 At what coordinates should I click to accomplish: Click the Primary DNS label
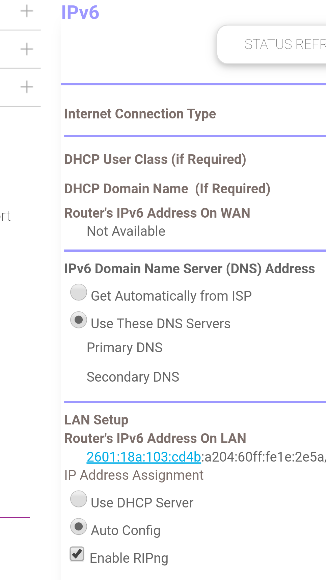tap(125, 348)
